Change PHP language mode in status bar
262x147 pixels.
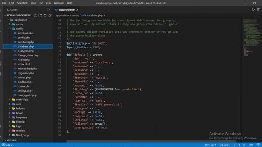click(251, 145)
